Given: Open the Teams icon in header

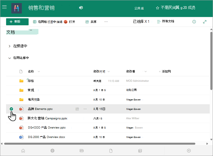Looking at the screenshot, I should point(81,8).
